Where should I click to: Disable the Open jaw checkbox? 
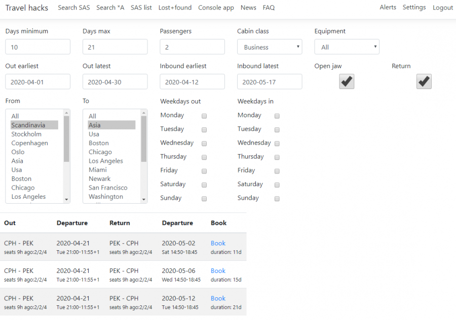346,81
